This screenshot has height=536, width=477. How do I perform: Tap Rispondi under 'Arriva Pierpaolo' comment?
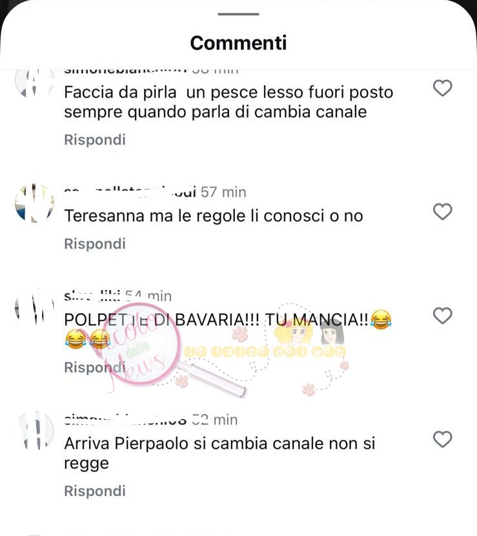coord(95,491)
